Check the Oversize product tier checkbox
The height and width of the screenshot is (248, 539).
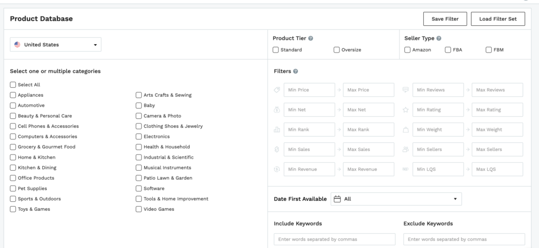tap(336, 50)
